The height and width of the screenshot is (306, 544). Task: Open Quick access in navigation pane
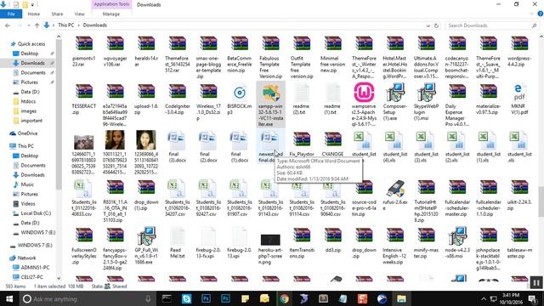(x=31, y=43)
